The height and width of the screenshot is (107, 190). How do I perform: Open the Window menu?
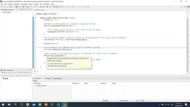coord(47,4)
